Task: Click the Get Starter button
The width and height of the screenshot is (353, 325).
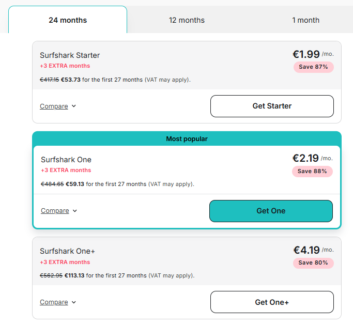Action: 272,106
